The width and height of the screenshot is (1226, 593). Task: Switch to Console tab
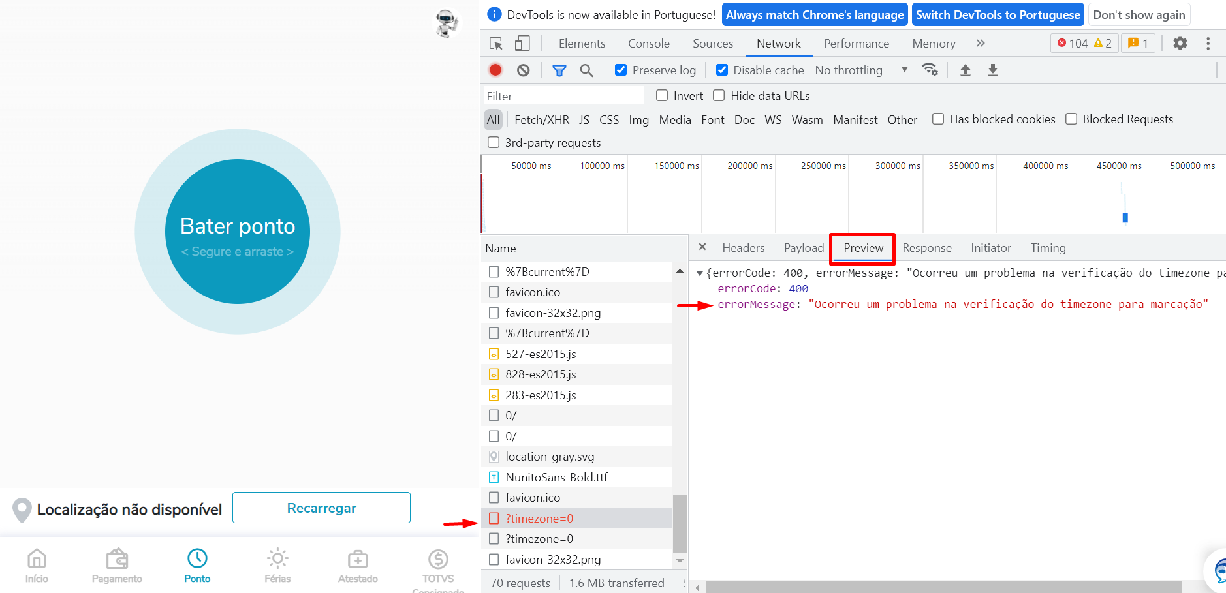click(649, 44)
